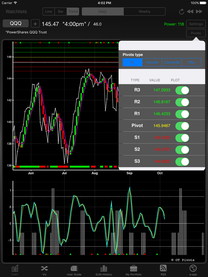Switch chart style to Trend
Image resolution: width=208 pixels, height=277 pixels.
tap(73, 12)
